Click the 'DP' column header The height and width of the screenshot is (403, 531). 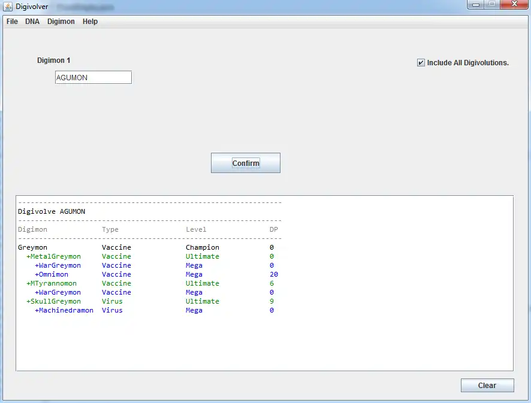pyautogui.click(x=274, y=229)
